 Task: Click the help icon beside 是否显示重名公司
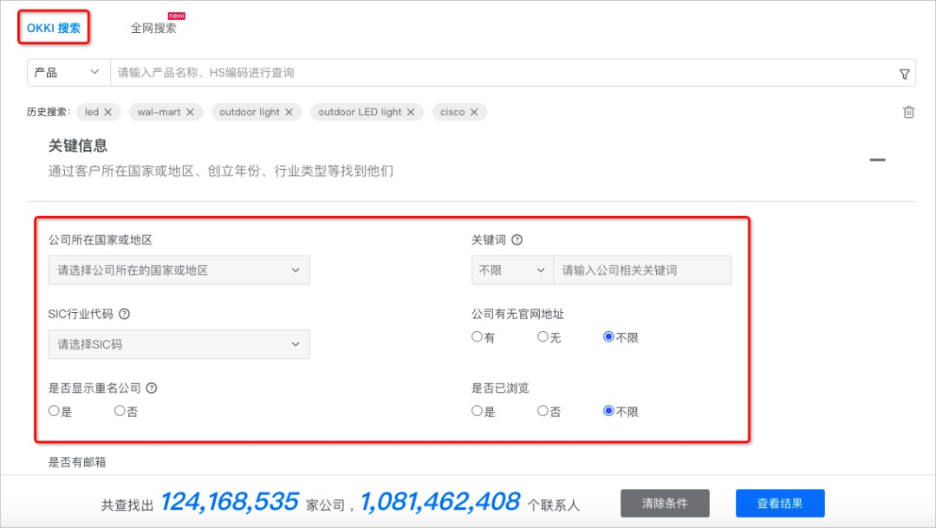tap(152, 388)
